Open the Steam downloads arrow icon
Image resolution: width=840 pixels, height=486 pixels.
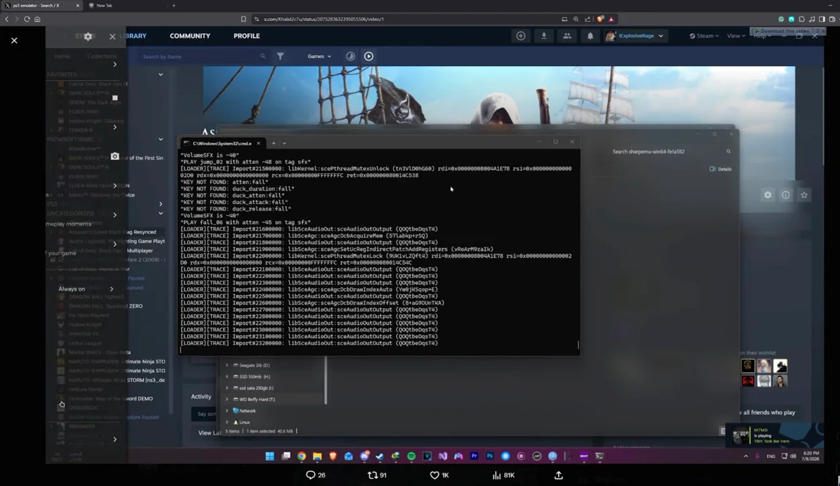pos(543,36)
